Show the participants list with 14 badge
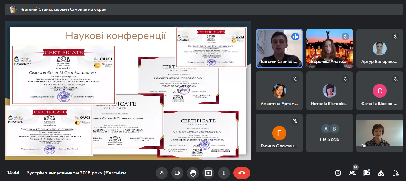Screen dimensions: 406x181 click(x=352, y=173)
